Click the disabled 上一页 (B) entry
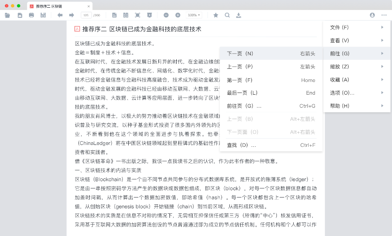Image resolution: width=392 pixels, height=236 pixels. pos(271,119)
